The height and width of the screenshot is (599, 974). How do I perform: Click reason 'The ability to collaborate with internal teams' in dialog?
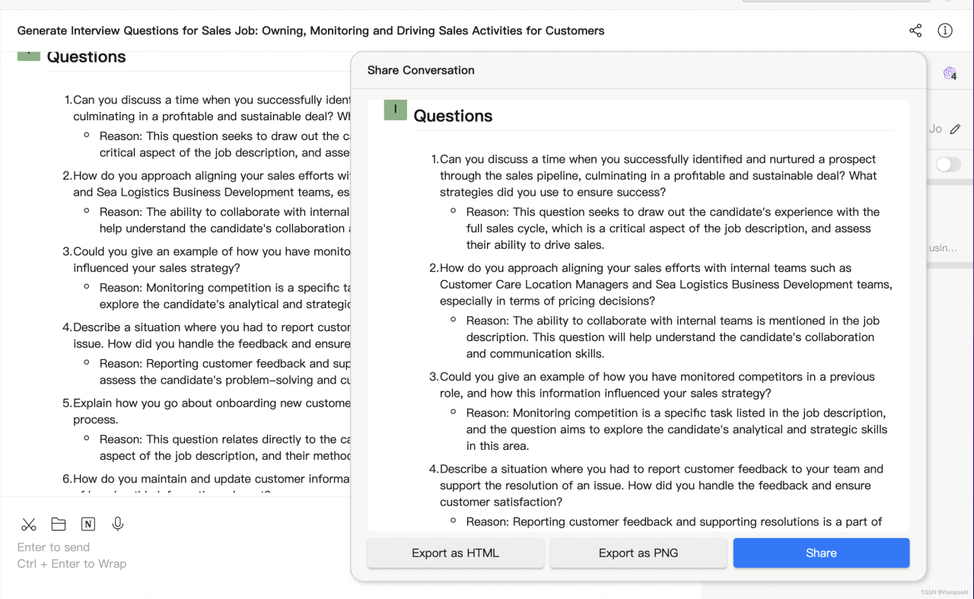673,337
